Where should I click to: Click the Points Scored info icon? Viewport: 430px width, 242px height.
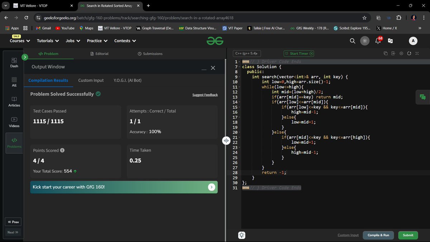62,150
